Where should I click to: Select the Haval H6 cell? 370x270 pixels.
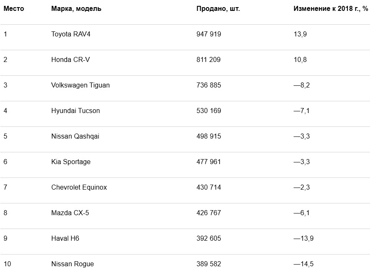tap(65, 238)
